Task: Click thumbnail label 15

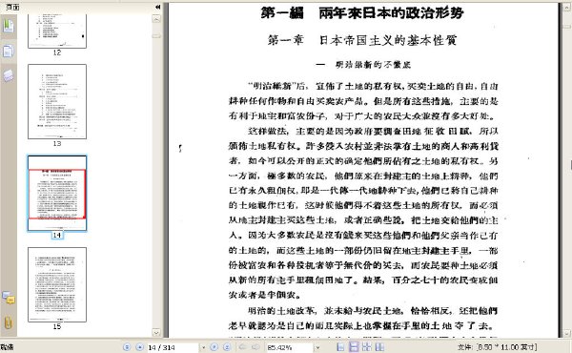Action: (x=57, y=326)
